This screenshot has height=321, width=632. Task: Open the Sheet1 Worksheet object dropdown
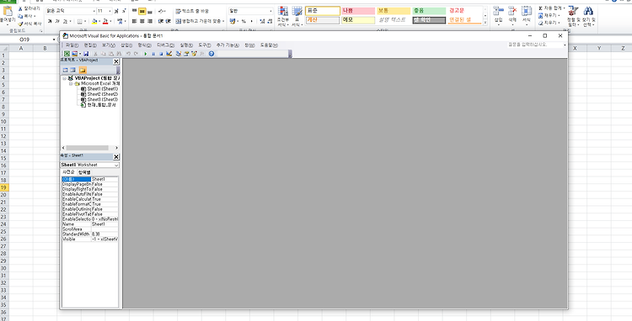point(116,165)
